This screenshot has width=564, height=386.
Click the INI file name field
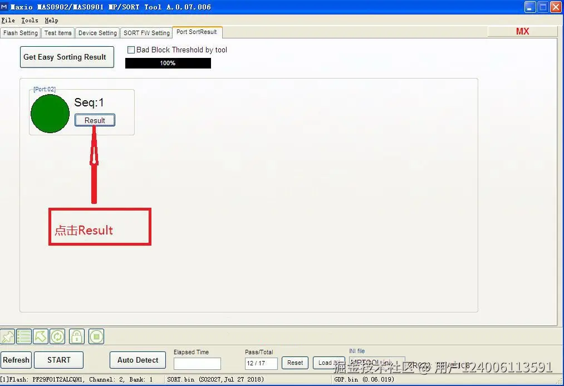377,363
